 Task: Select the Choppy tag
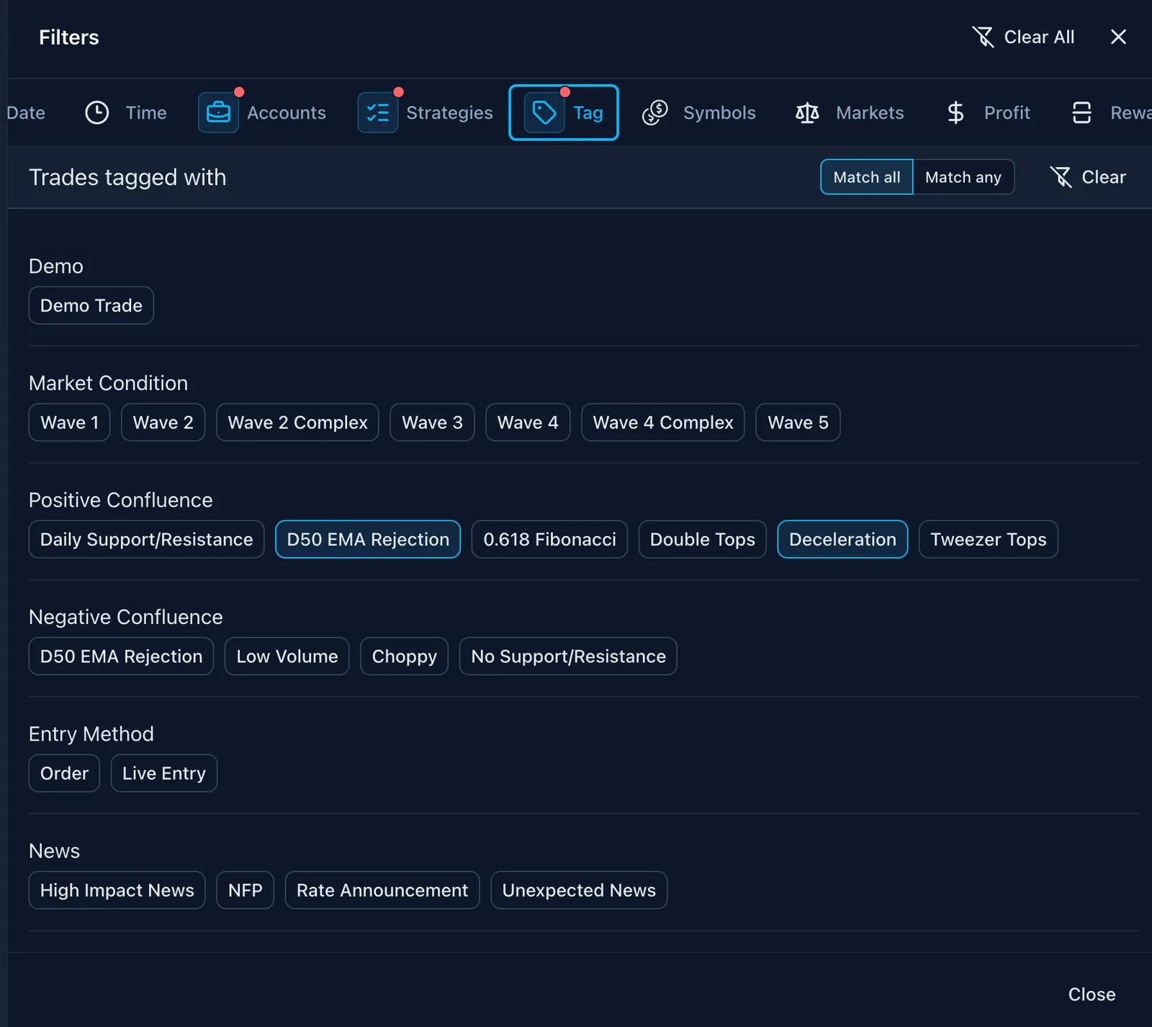(x=405, y=656)
